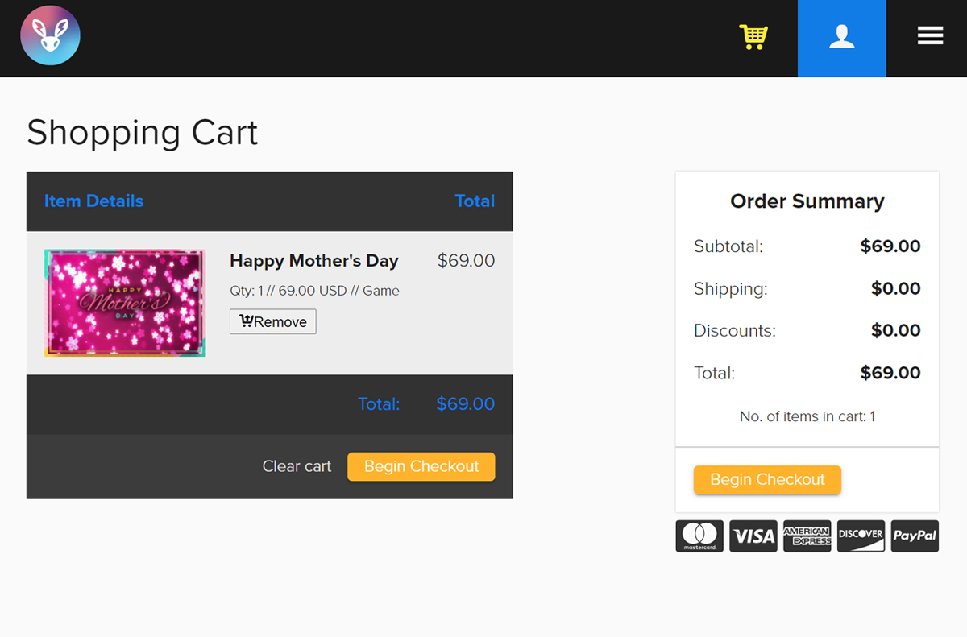The width and height of the screenshot is (967, 637).
Task: Click the Total column header
Action: click(475, 201)
